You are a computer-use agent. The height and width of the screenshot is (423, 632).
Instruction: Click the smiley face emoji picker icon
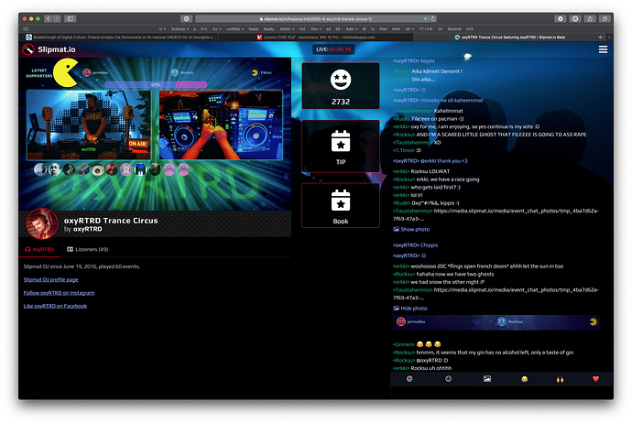[448, 379]
